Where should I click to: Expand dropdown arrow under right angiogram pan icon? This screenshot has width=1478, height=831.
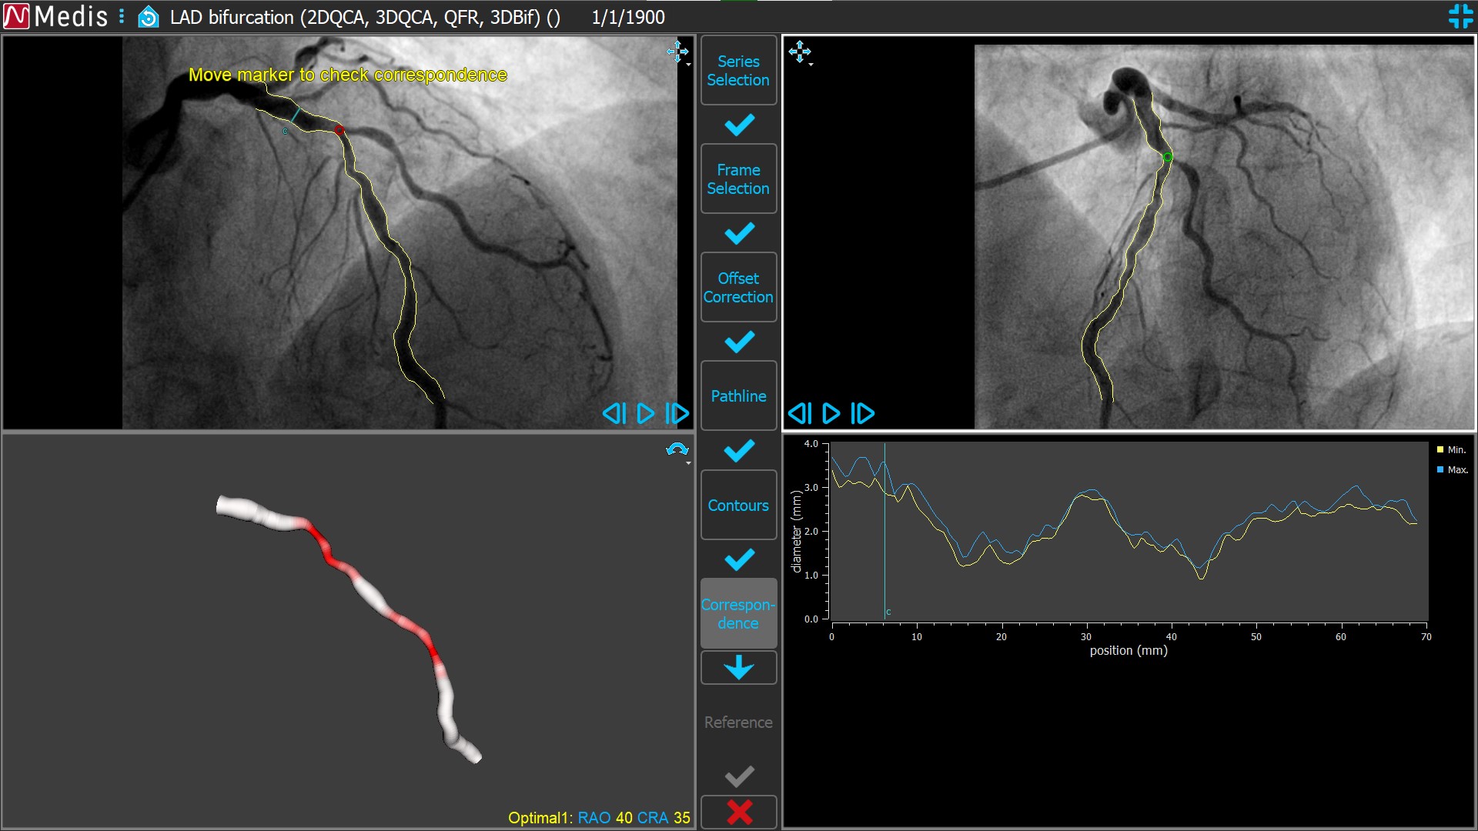click(x=811, y=65)
